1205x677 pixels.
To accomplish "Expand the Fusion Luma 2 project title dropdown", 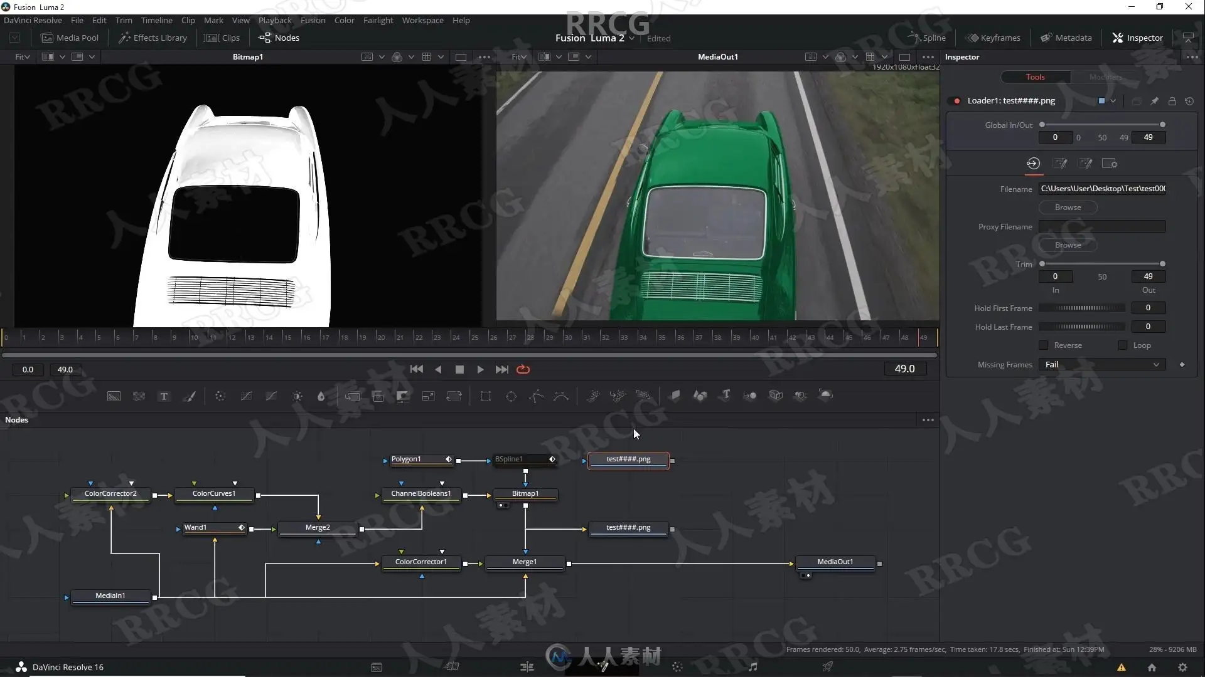I will click(631, 38).
